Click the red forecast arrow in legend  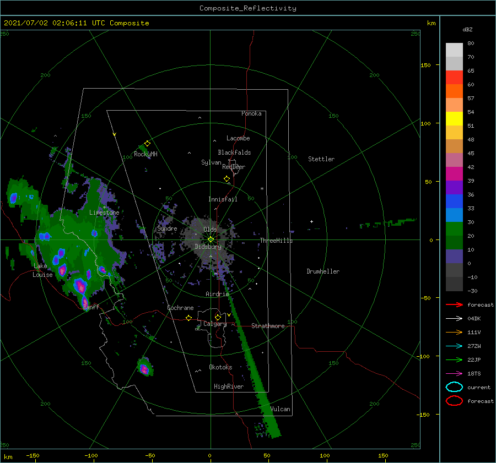pyautogui.click(x=454, y=304)
